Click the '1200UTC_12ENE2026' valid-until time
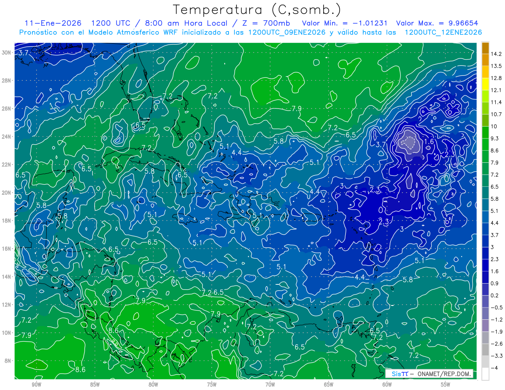Image resolution: width=505 pixels, height=390 pixels. (443, 32)
